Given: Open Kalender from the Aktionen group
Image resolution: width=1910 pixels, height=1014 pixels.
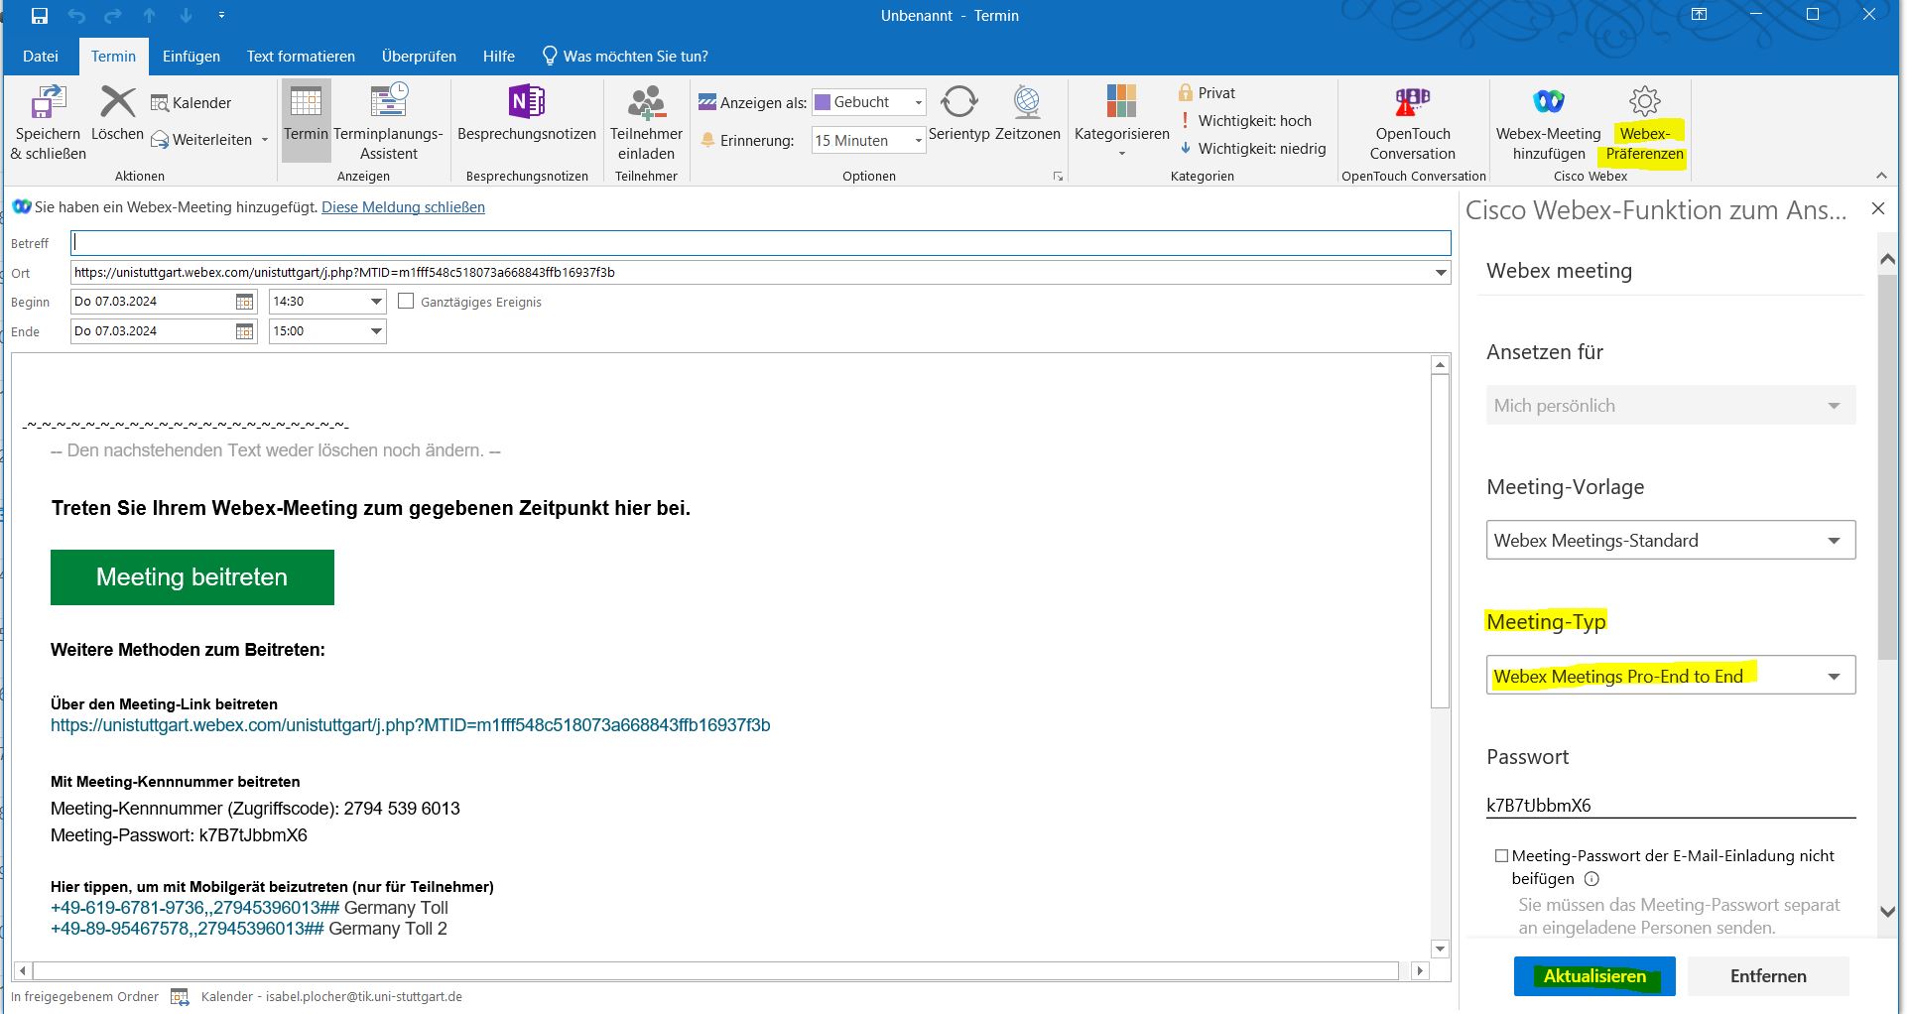Looking at the screenshot, I should [x=191, y=103].
